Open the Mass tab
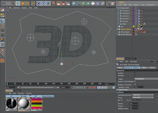This screenshot has width=158, height=113. (144, 68)
